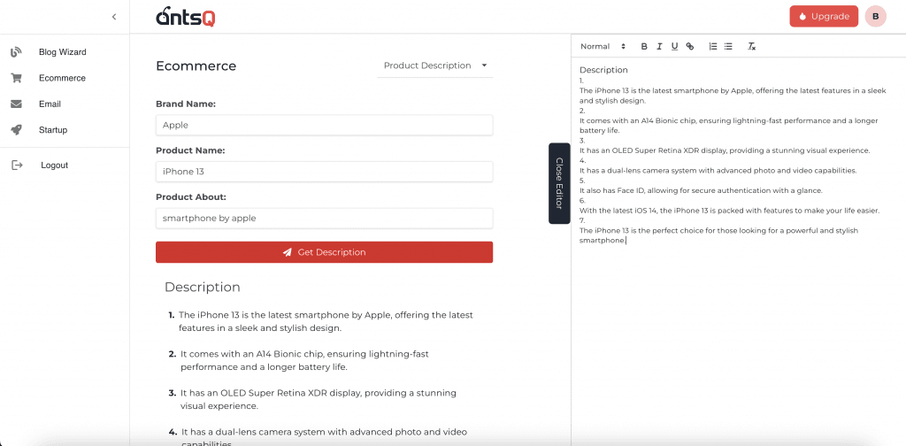Clear text formatting in editor
The height and width of the screenshot is (446, 906).
click(752, 46)
